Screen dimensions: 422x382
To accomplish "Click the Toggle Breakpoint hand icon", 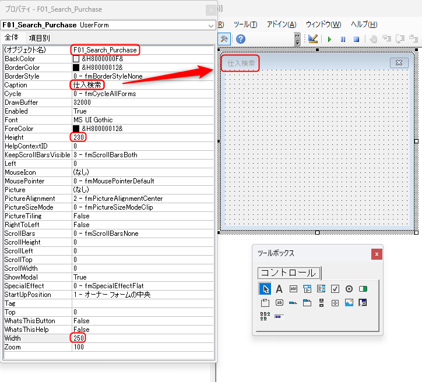I will 373,39.
